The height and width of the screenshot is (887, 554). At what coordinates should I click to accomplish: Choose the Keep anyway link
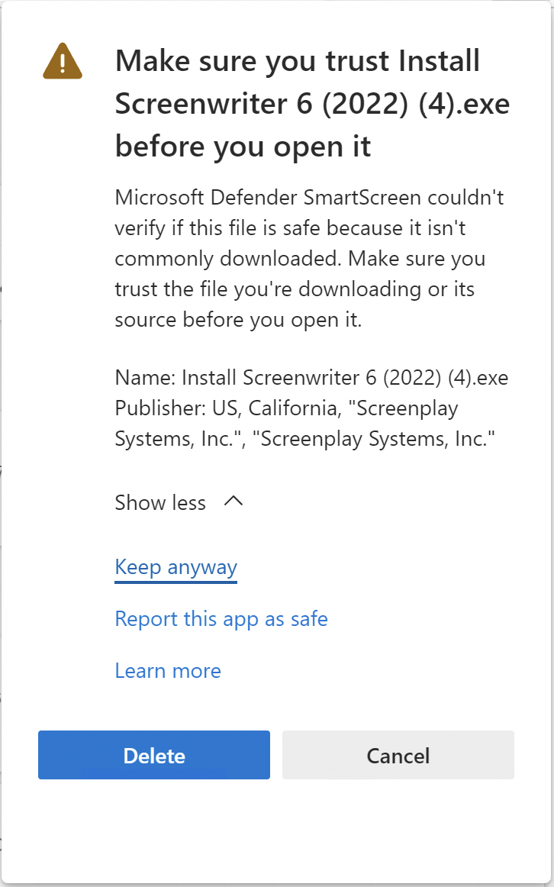176,566
